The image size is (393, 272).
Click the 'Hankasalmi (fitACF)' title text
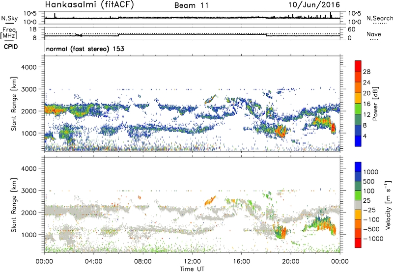(x=89, y=5)
